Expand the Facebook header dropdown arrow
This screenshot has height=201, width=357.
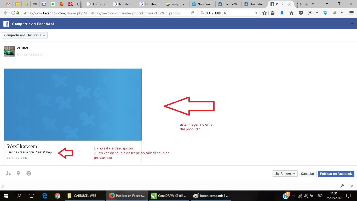click(x=352, y=24)
